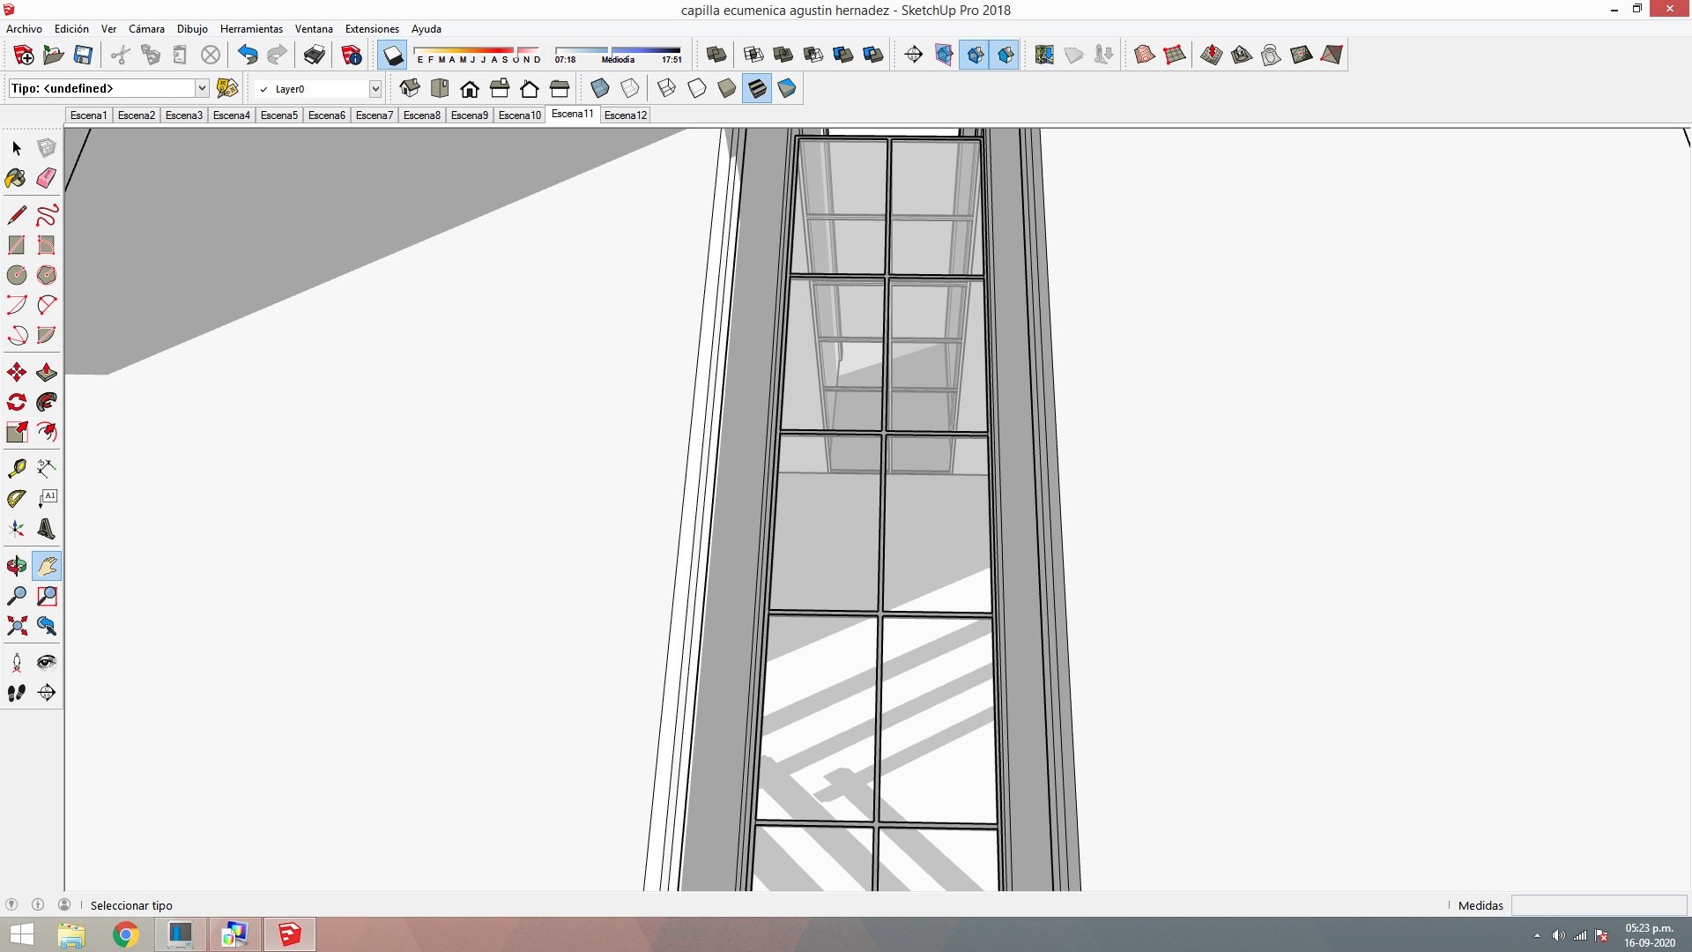Choose the Tape Measure tool
Viewport: 1692px width, 952px height.
coord(16,468)
